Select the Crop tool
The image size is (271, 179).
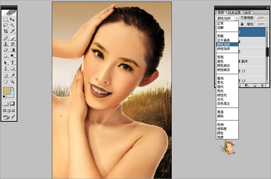6,31
